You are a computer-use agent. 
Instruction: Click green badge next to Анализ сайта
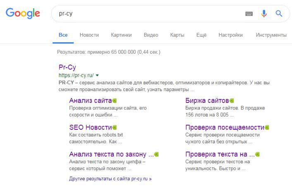(x=115, y=101)
